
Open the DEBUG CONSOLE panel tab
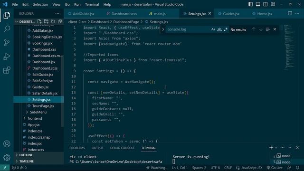pyautogui.click(x=122, y=148)
